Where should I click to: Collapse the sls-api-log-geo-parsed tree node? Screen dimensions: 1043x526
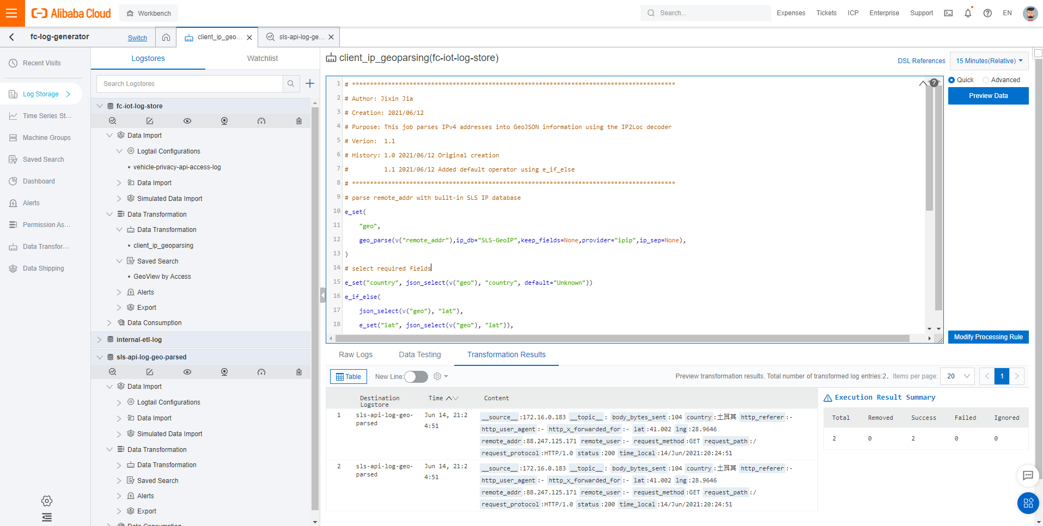[x=100, y=357]
